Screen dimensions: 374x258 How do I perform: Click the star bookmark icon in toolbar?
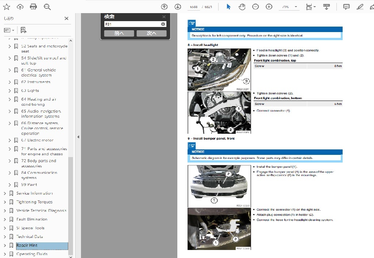(x=7, y=7)
